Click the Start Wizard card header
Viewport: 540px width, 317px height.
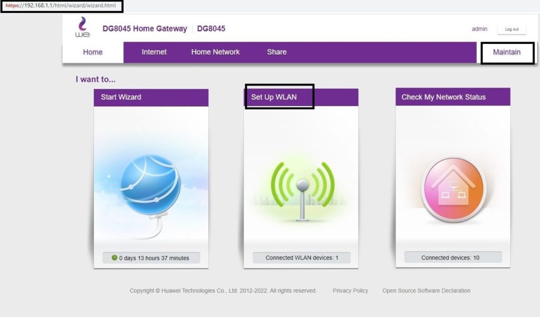[x=151, y=97]
